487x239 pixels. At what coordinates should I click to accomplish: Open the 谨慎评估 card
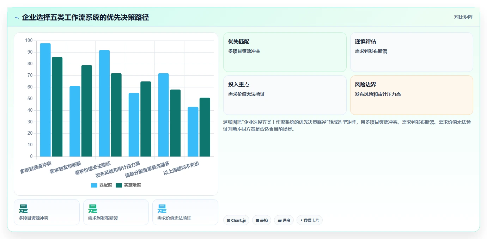pos(412,52)
